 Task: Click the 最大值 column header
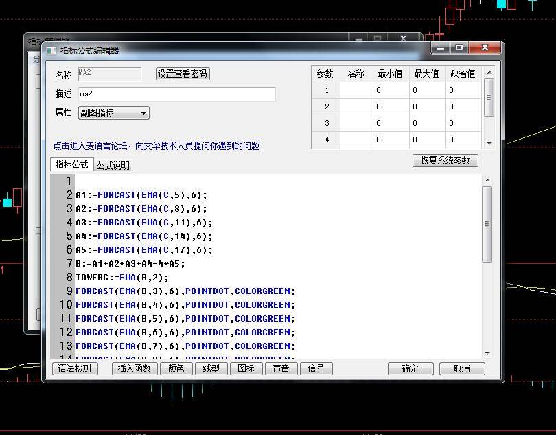click(427, 74)
